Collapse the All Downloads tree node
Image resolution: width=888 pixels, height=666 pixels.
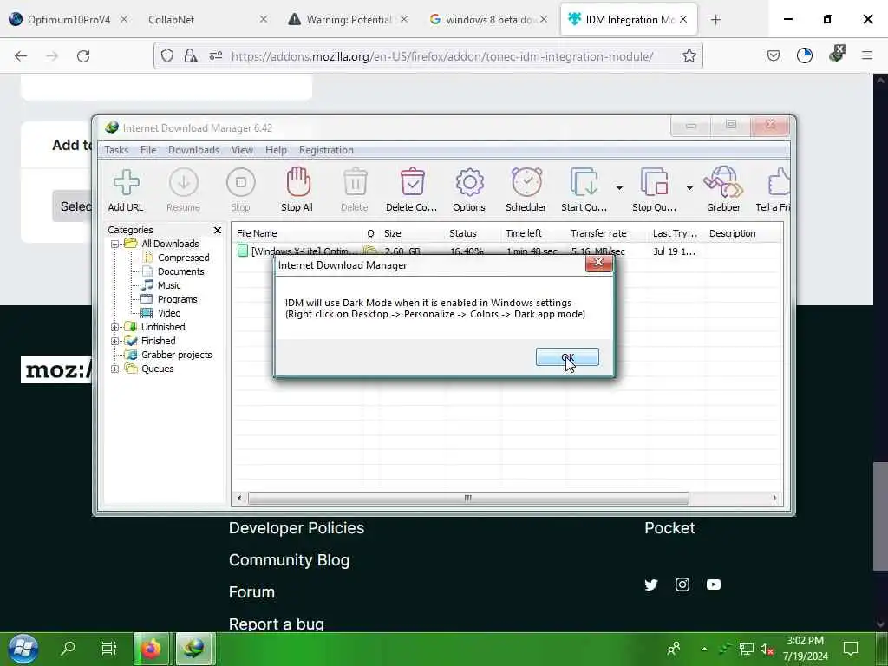pos(114,244)
